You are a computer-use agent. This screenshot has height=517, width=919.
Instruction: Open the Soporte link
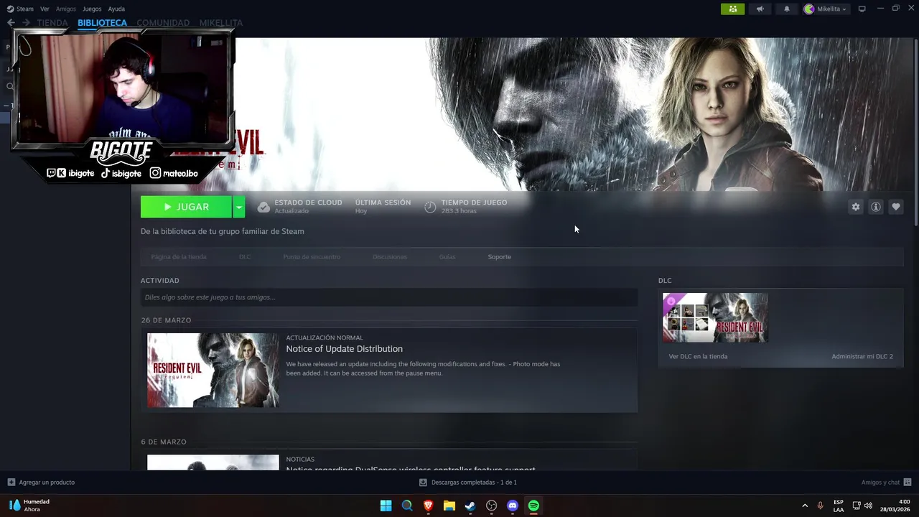(500, 256)
